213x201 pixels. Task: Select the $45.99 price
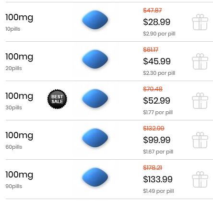157,61
